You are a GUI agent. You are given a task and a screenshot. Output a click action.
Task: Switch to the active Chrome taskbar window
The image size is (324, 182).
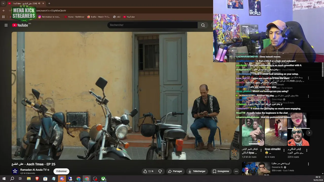coord(87,179)
